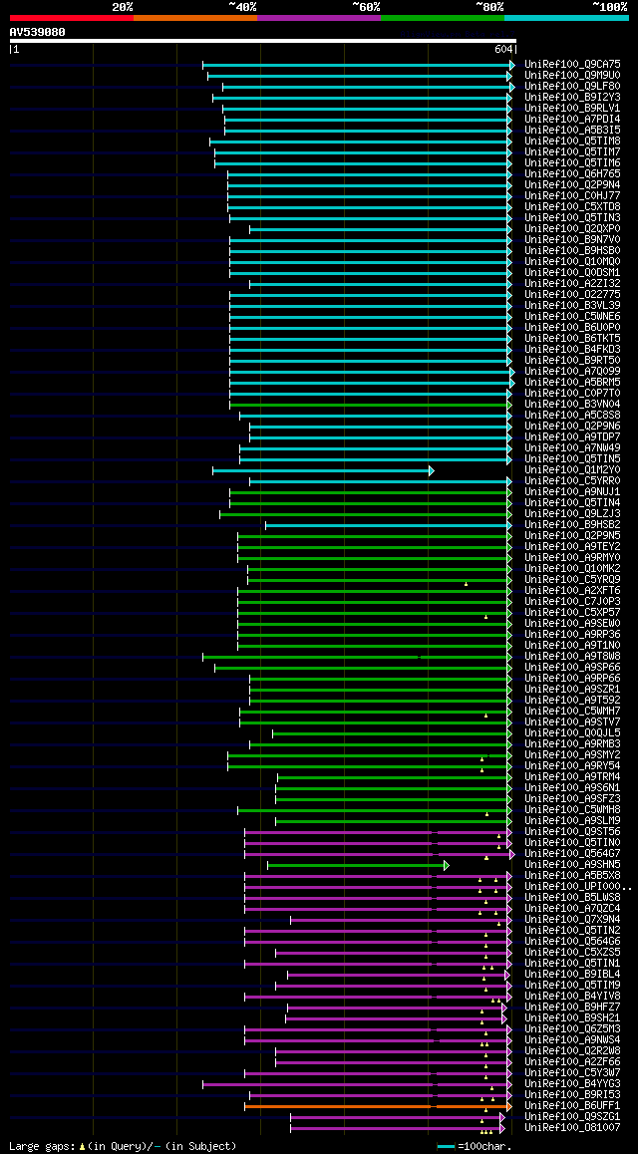
Task: Select label UniRef100_A9SLM9
Action: click(x=572, y=821)
